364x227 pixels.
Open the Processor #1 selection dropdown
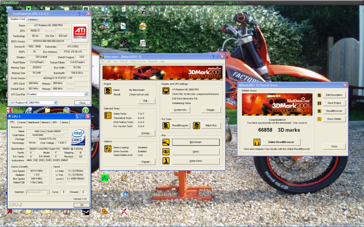48,192
